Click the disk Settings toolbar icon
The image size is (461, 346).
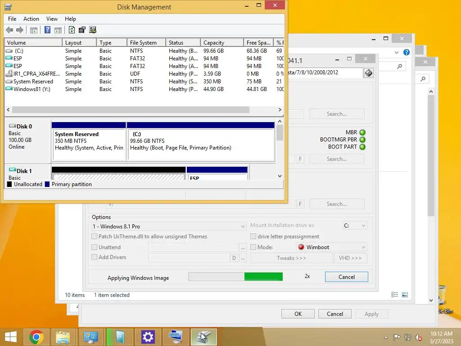(x=93, y=30)
